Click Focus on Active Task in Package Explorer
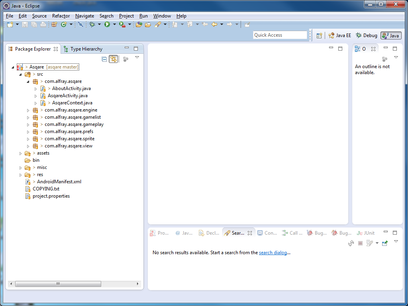This screenshot has width=408, height=306. tap(126, 59)
